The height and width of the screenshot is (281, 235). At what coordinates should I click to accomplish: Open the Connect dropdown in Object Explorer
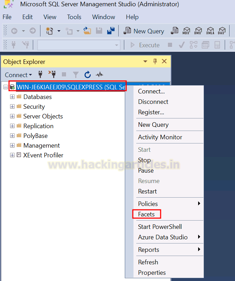coord(18,75)
